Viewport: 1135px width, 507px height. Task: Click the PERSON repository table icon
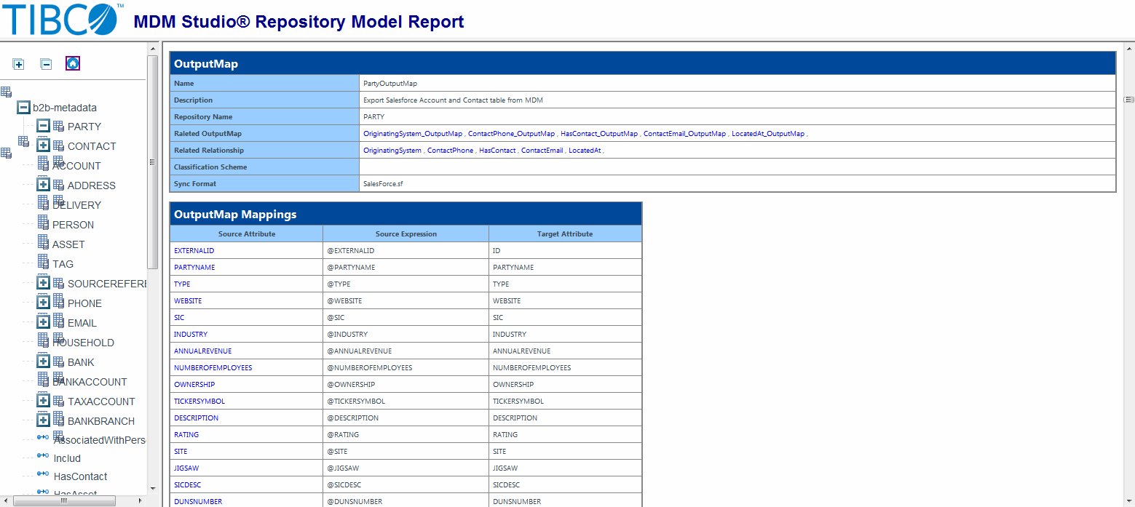[43, 223]
